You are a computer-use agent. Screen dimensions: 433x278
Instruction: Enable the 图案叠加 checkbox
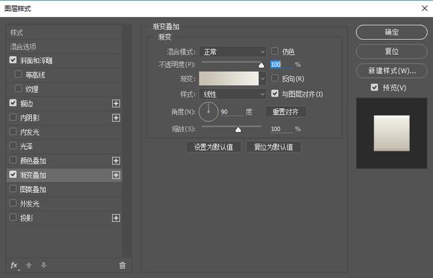[13, 189]
